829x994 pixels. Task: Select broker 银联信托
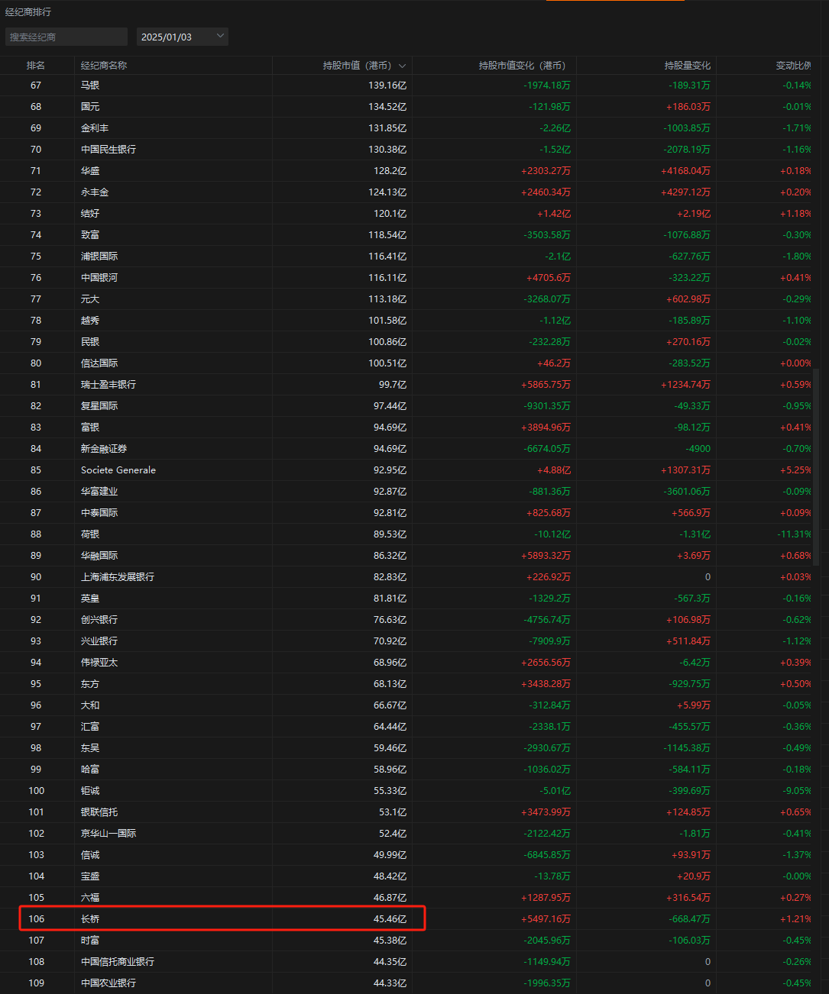tap(99, 812)
